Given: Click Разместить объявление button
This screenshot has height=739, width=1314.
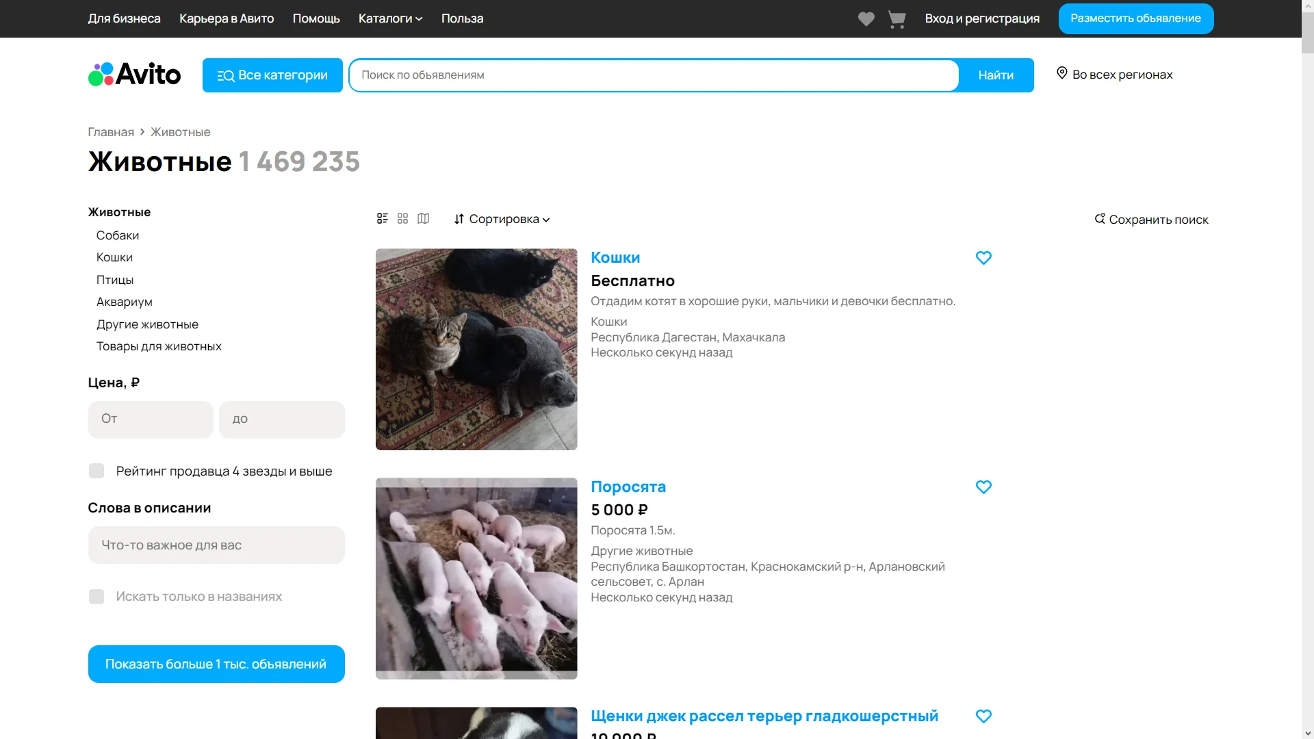Looking at the screenshot, I should [x=1135, y=18].
